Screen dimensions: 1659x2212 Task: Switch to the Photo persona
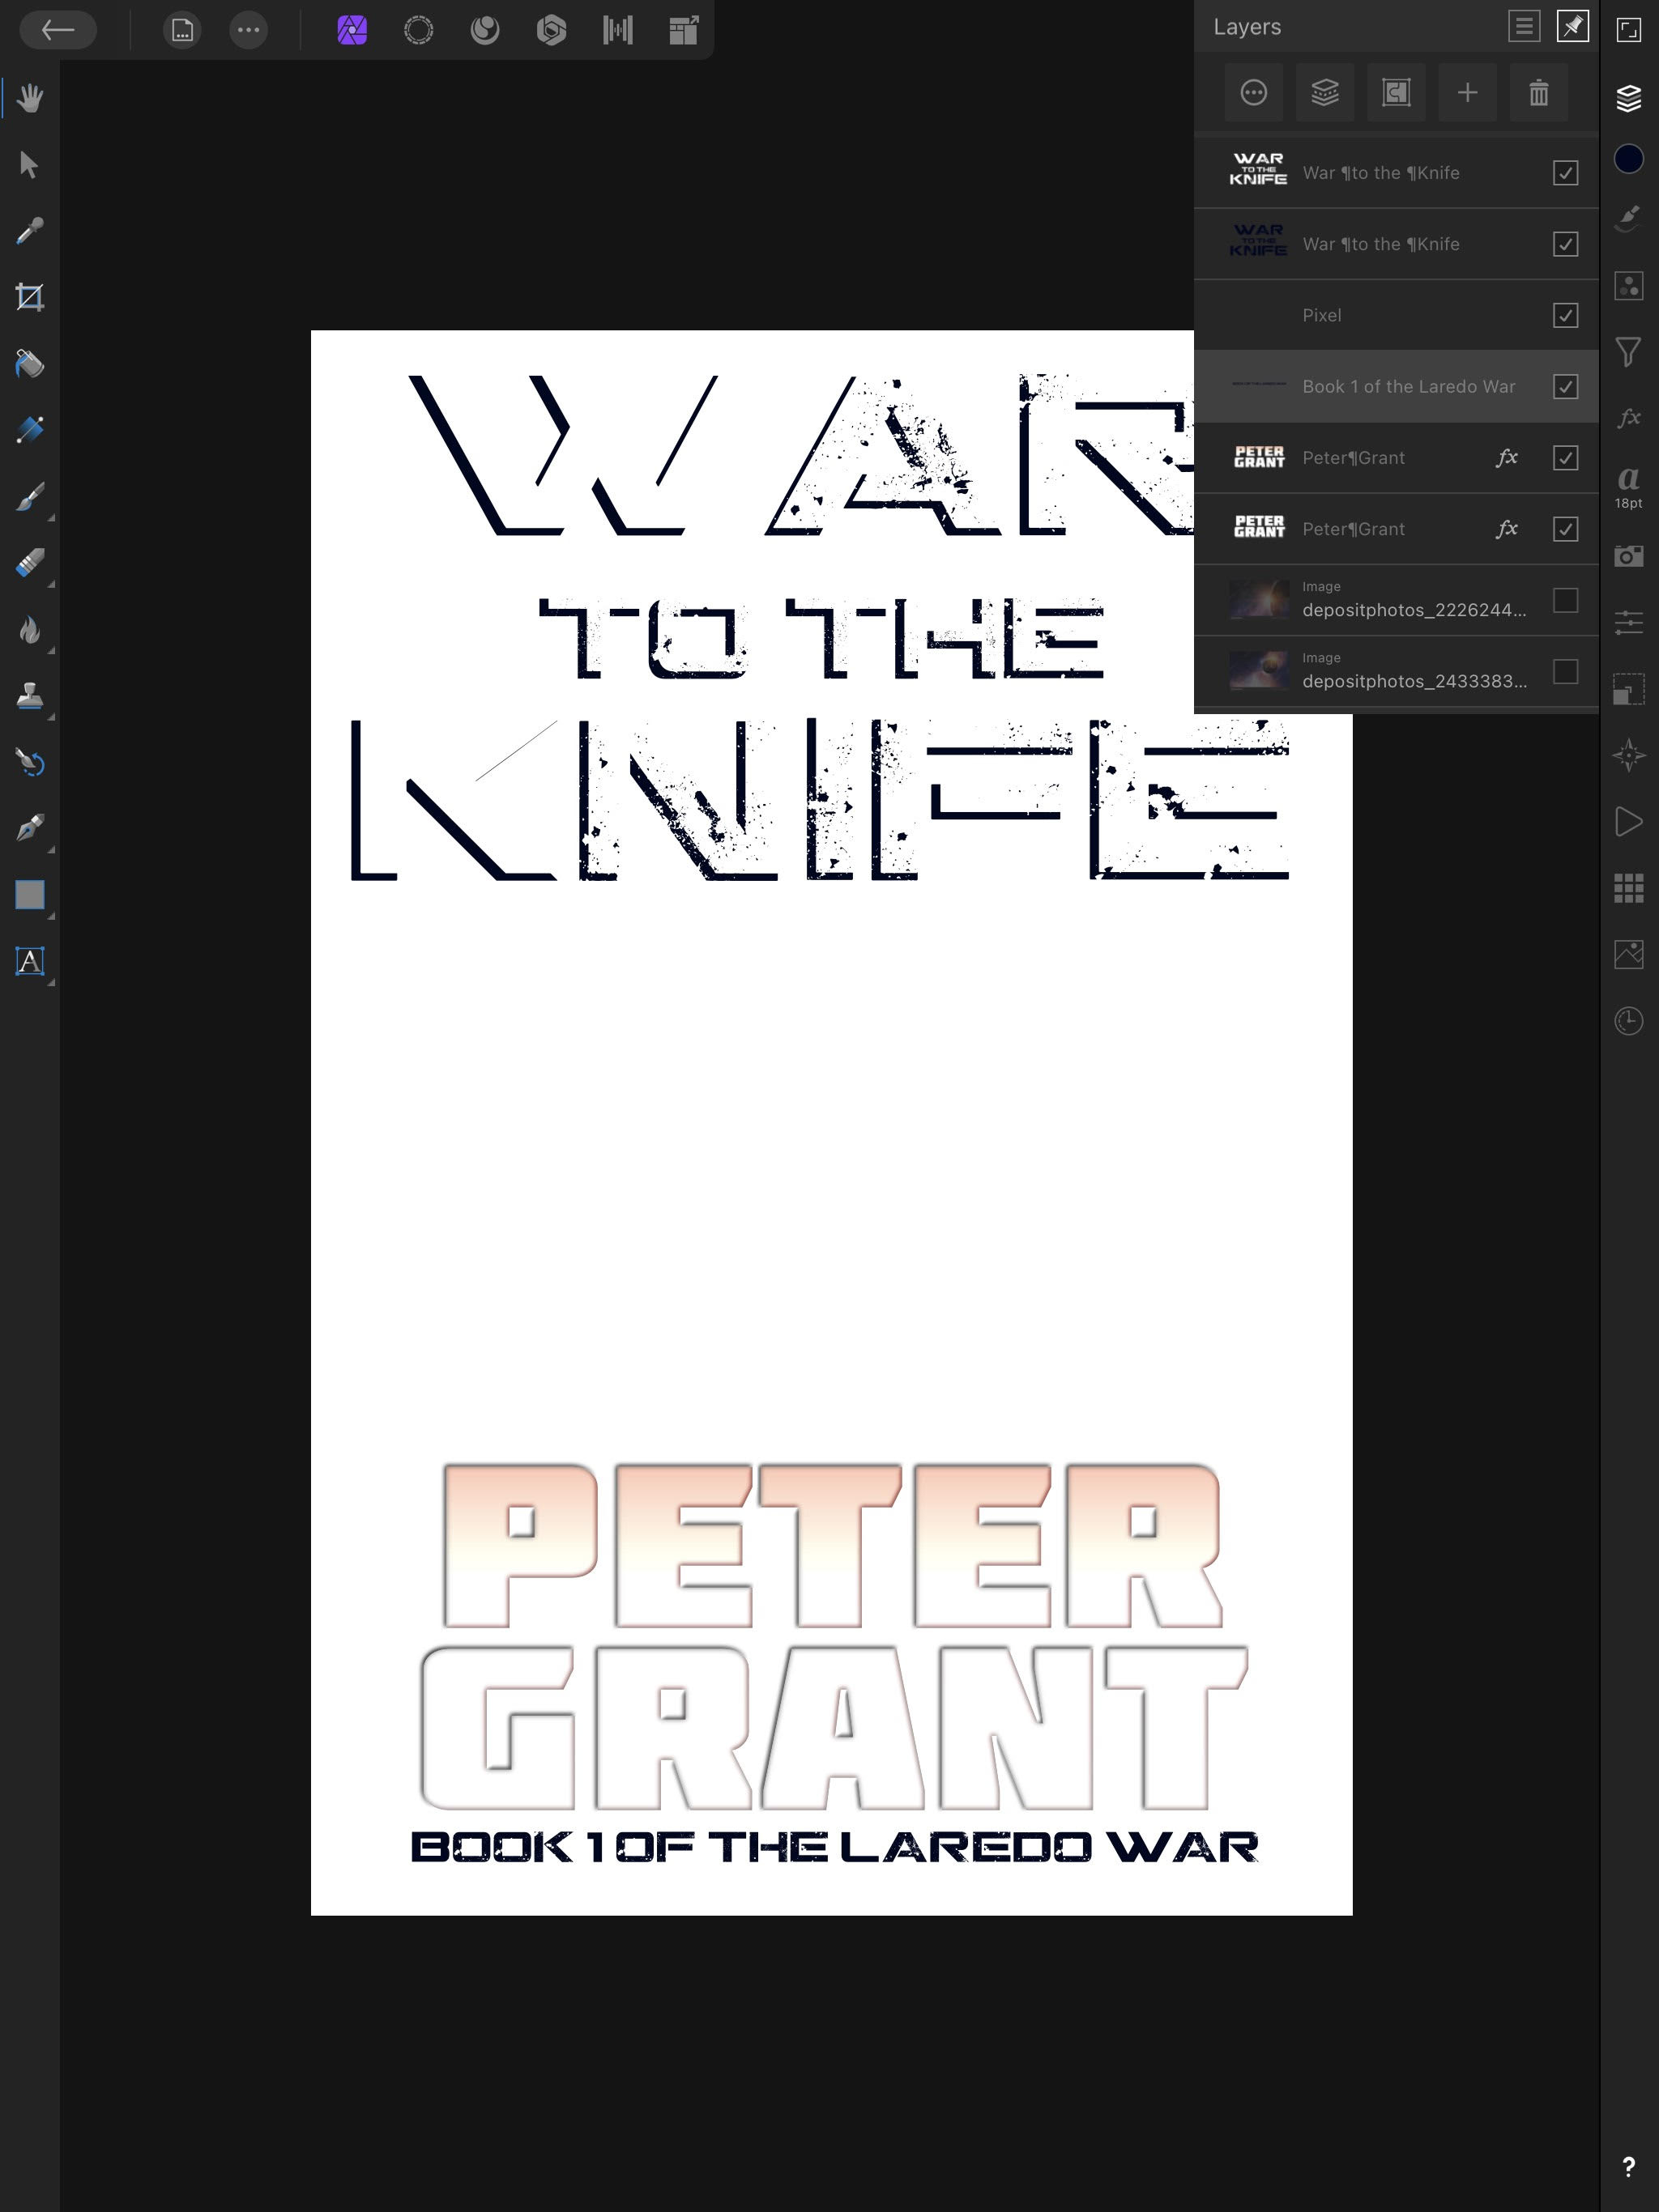coord(352,30)
